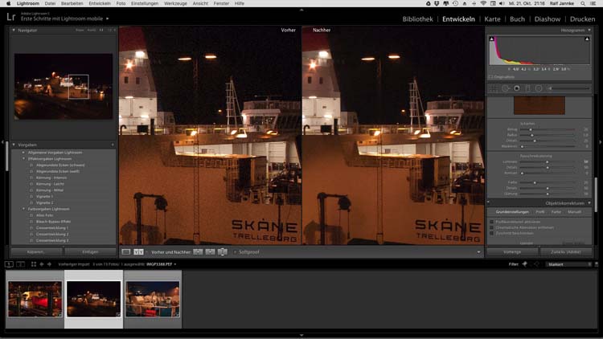The width and height of the screenshot is (603, 339).
Task: Click the Kopieren button
Action: click(x=37, y=251)
